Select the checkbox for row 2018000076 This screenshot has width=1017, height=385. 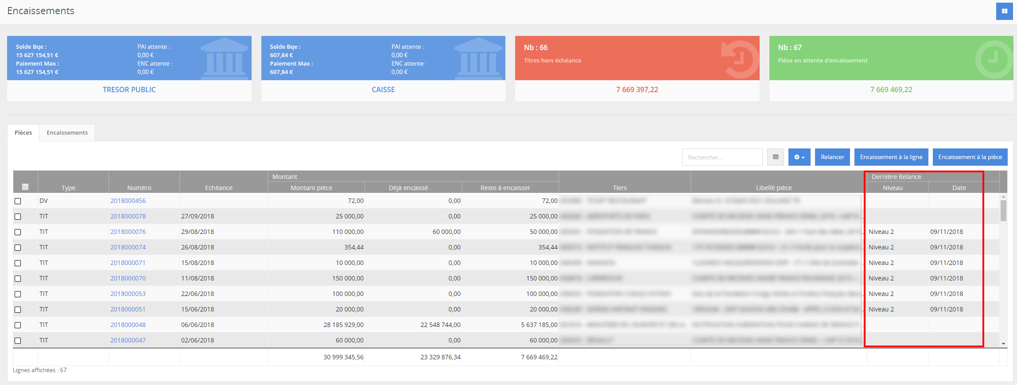click(18, 232)
